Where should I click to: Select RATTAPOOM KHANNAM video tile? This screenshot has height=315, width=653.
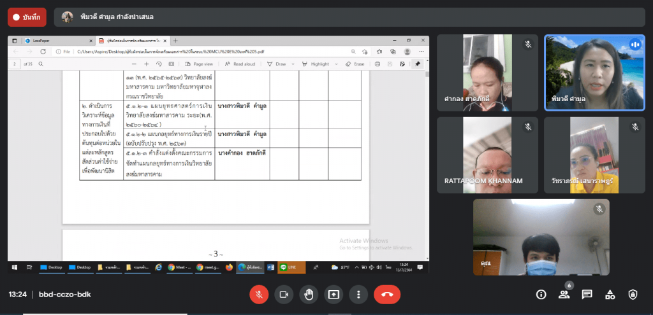[x=488, y=155]
